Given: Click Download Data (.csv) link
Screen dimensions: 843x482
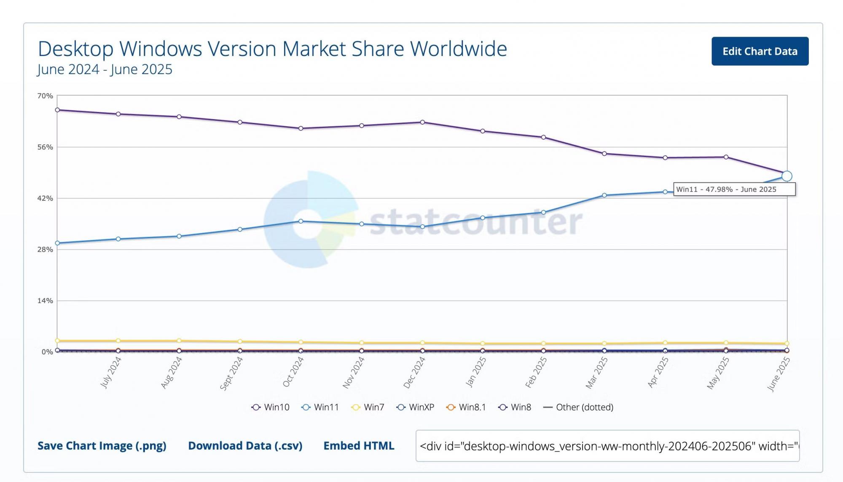Looking at the screenshot, I should pos(245,446).
